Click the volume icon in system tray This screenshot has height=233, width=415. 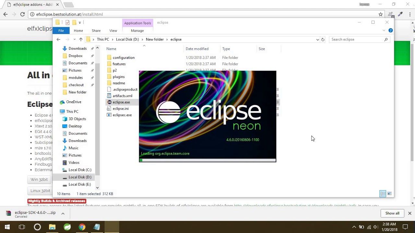tap(376, 227)
